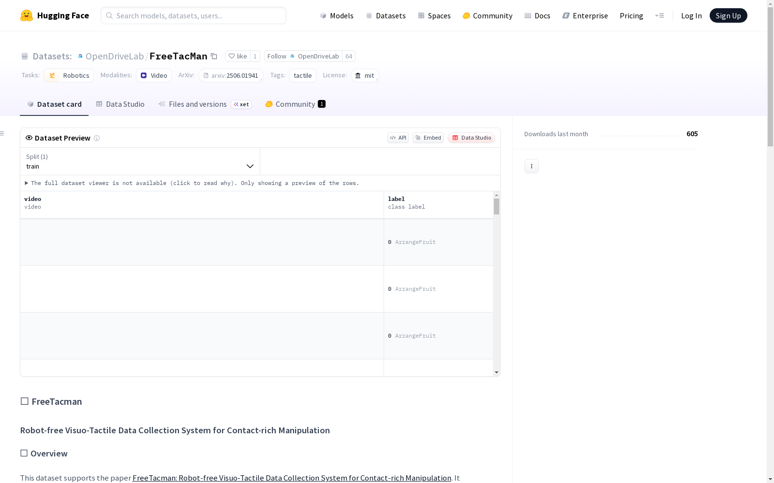This screenshot has height=483, width=774.
Task: Click the Datasets: breadcrumb link
Action: pos(52,56)
